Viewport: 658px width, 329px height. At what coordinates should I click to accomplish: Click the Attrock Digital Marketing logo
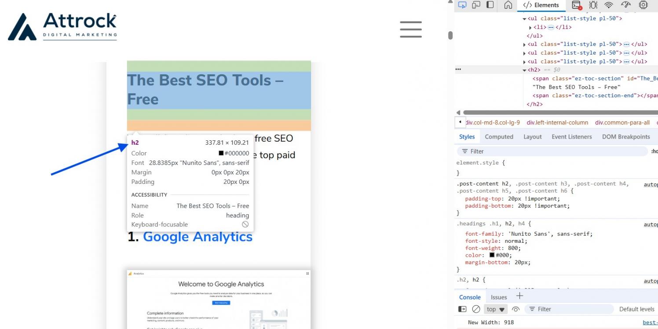(x=62, y=27)
